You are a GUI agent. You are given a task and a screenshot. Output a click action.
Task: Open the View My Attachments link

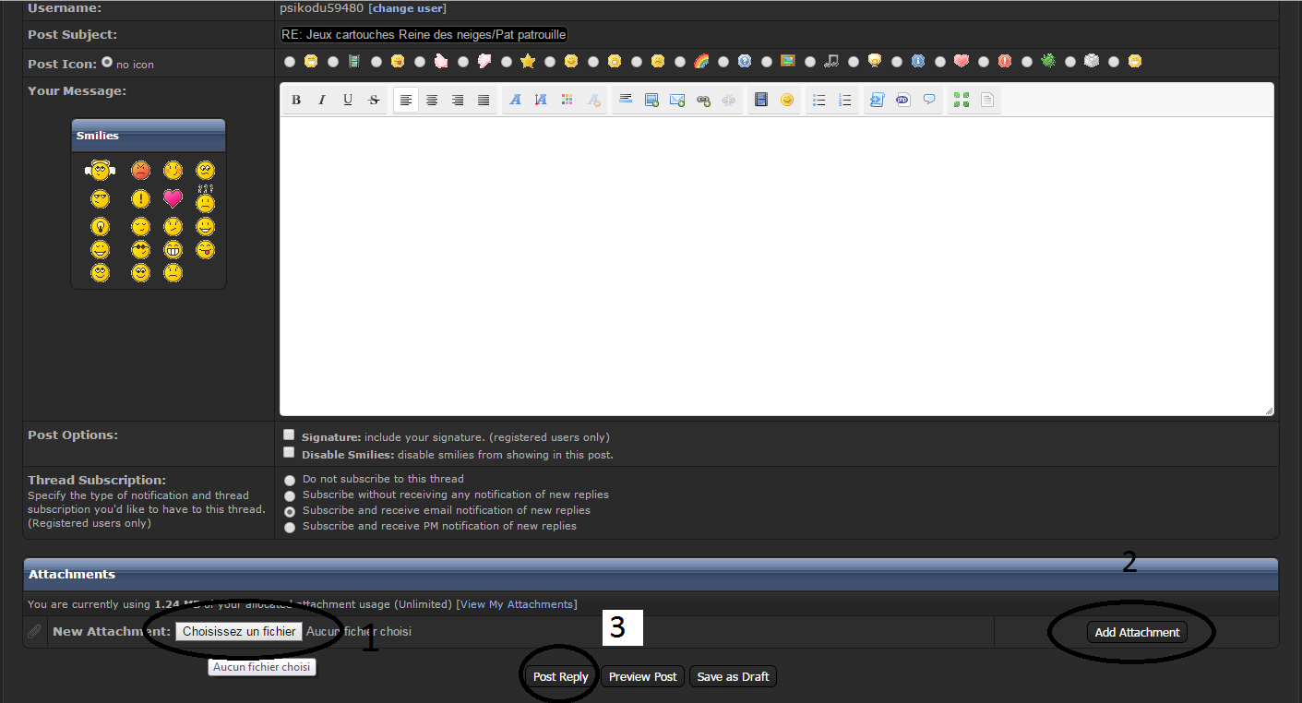(x=516, y=604)
